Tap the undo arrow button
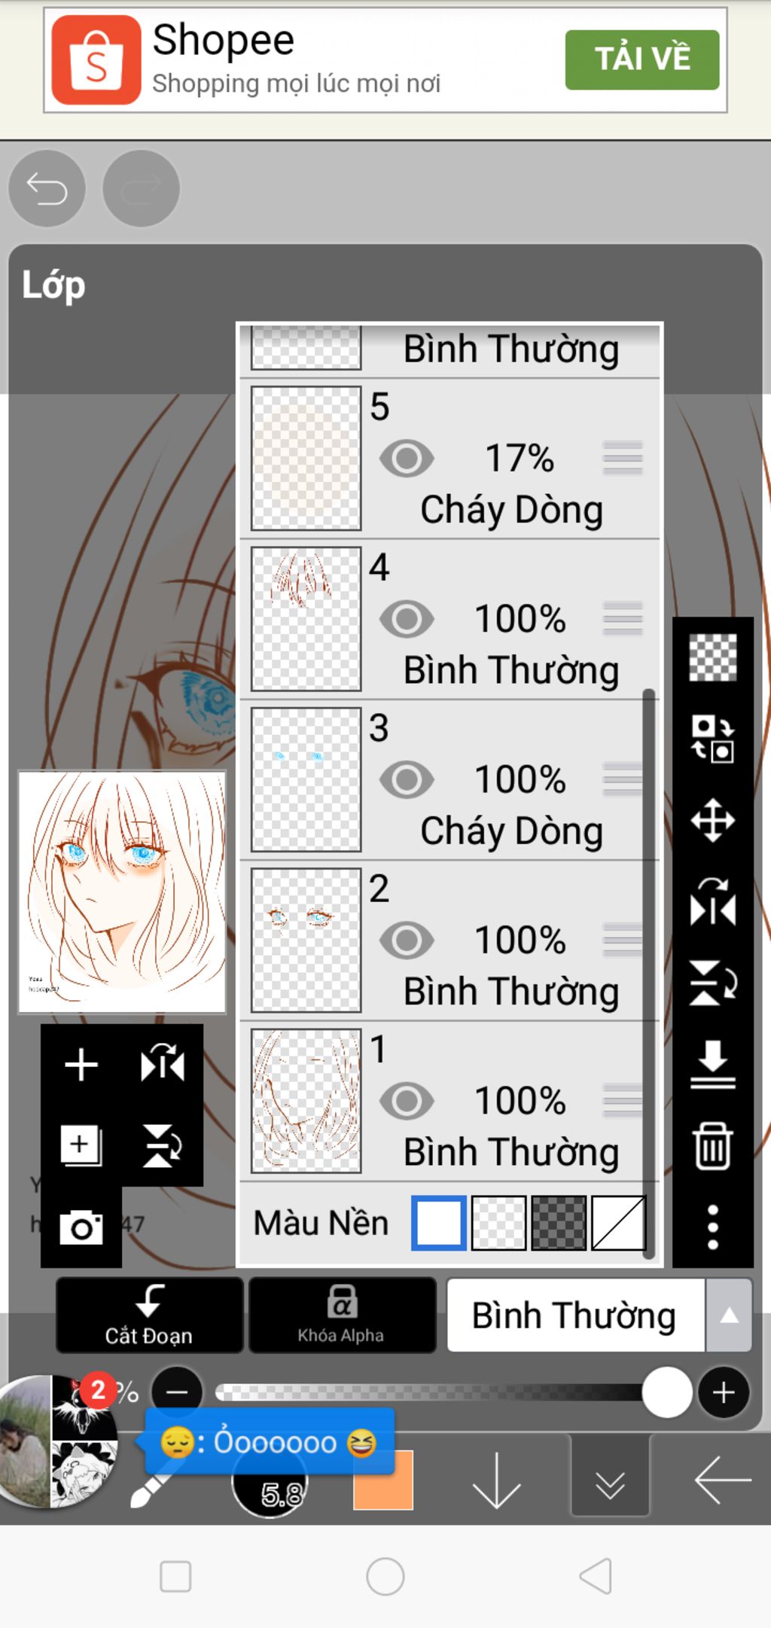Screen dimensions: 771x1628 click(47, 188)
